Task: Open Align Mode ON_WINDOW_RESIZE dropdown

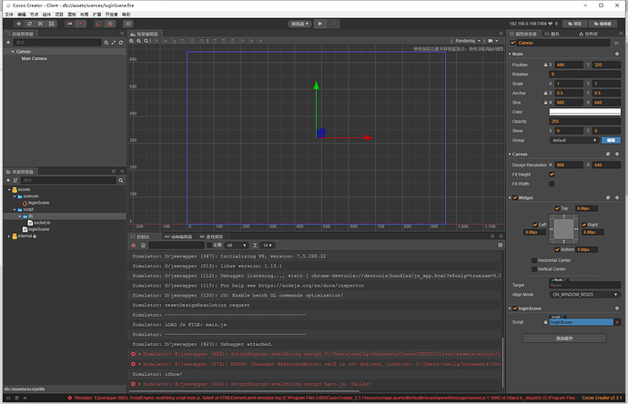Action: point(584,294)
